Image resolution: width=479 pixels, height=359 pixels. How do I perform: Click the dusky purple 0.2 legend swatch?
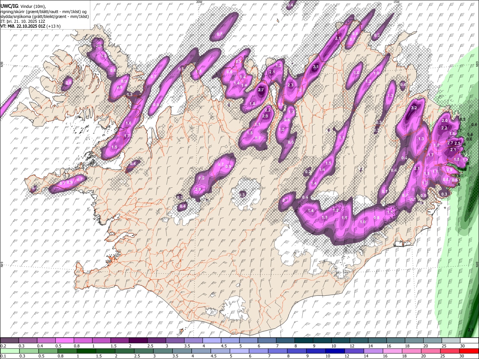tap(10, 341)
